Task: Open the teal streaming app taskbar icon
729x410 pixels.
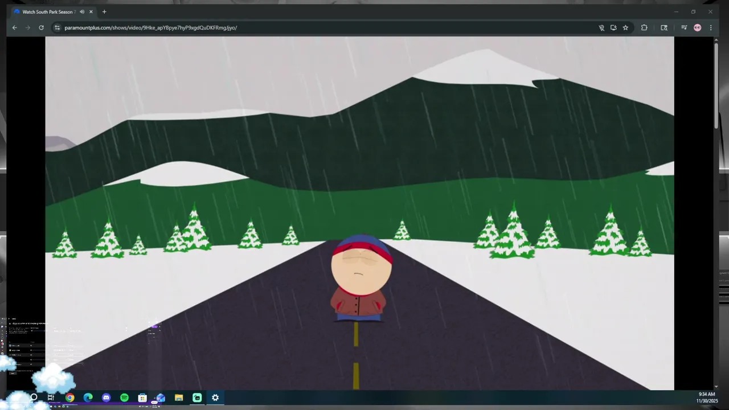Action: [197, 397]
